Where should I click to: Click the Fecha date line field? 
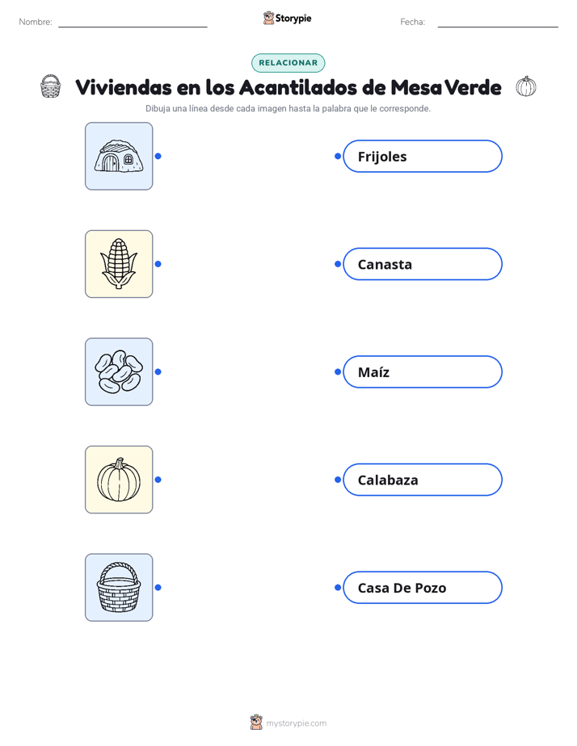[x=498, y=22]
